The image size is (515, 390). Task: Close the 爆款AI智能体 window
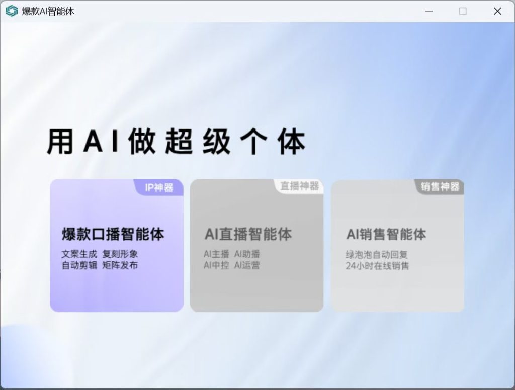497,11
